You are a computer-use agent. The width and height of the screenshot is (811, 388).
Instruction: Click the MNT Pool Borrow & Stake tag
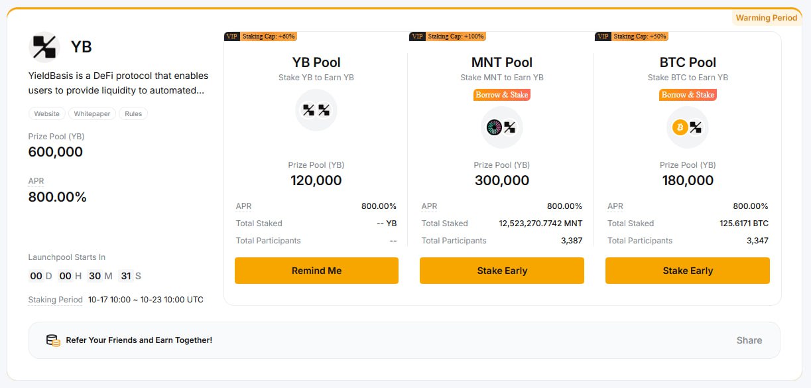point(502,95)
